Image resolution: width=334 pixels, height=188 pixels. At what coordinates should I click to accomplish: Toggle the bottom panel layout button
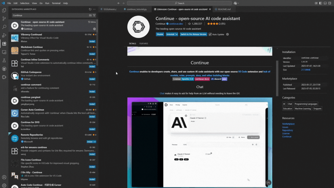[325, 3]
